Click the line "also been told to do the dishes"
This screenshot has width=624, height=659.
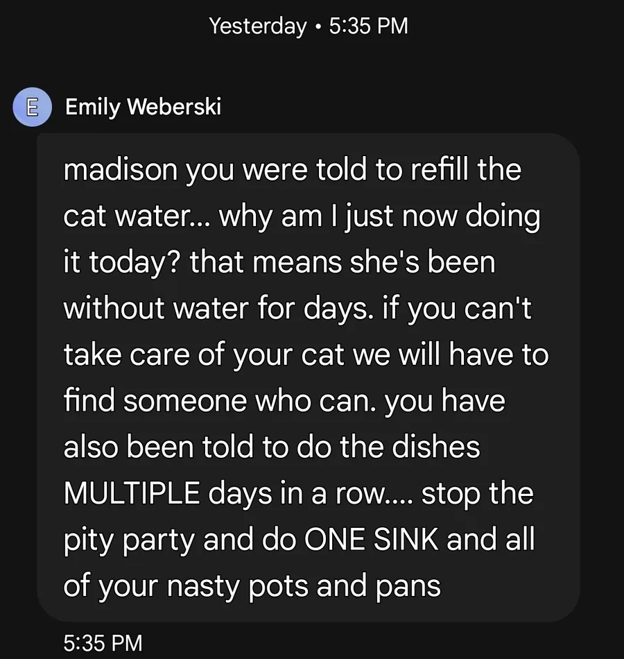click(271, 447)
